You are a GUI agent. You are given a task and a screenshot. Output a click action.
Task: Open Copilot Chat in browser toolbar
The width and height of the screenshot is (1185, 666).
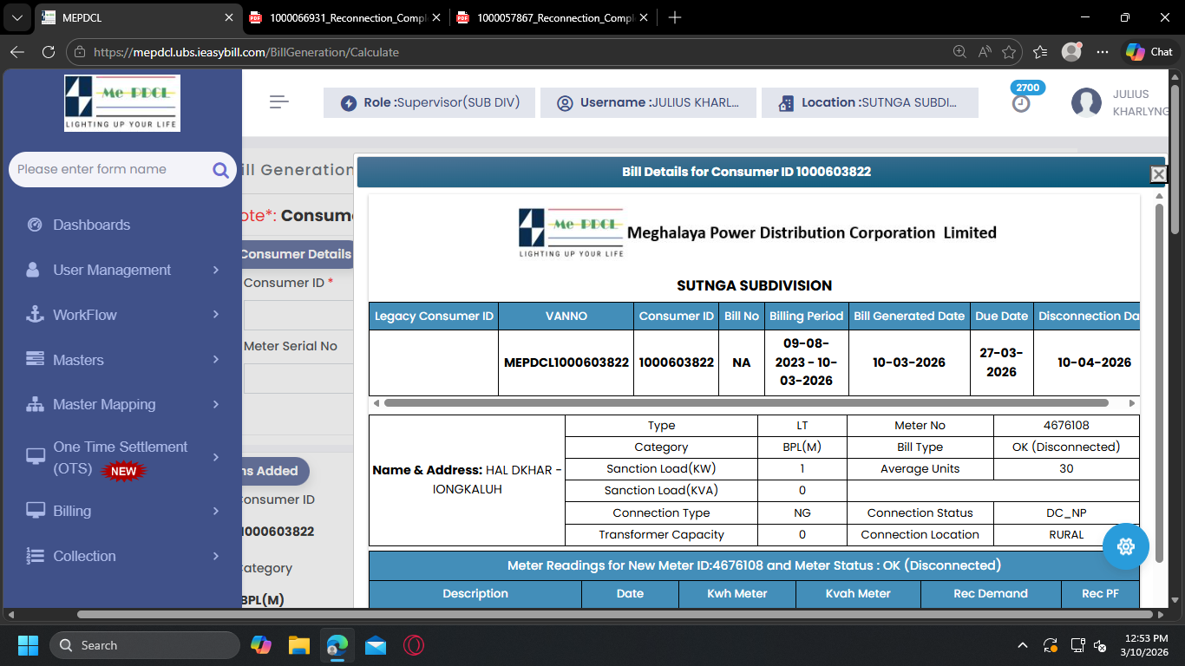pyautogui.click(x=1149, y=52)
